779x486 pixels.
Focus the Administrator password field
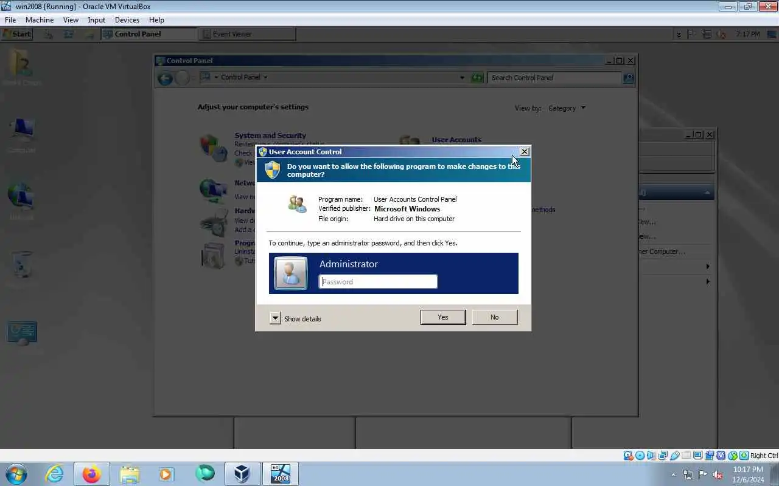coord(378,281)
